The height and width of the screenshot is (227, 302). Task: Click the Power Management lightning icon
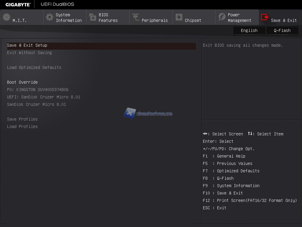point(222,17)
